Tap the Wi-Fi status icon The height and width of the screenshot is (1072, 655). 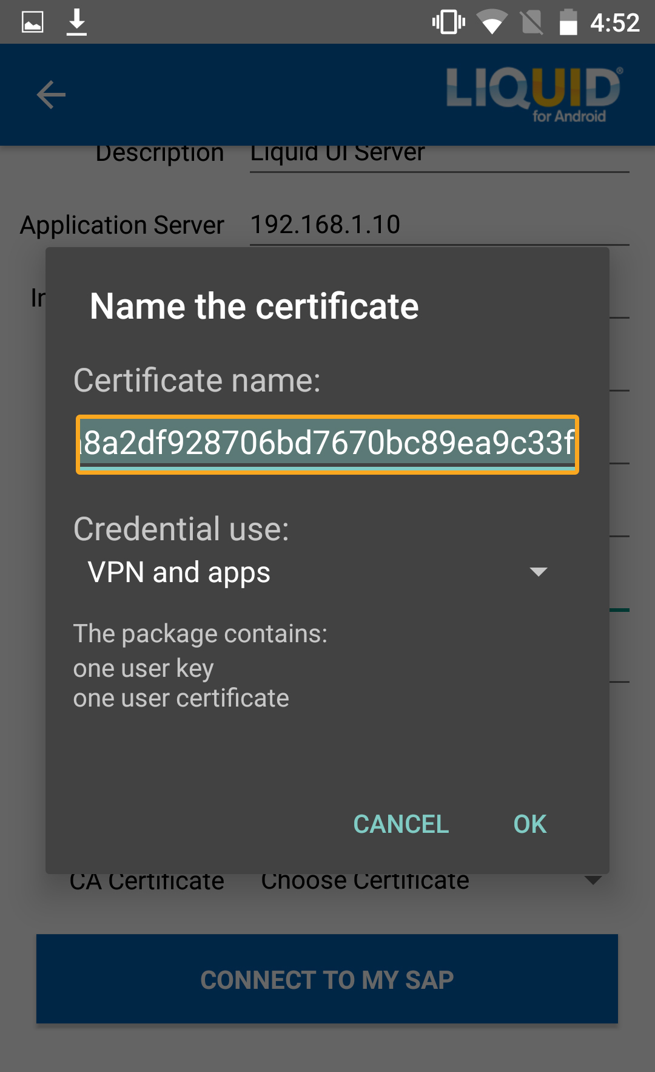coord(492,22)
